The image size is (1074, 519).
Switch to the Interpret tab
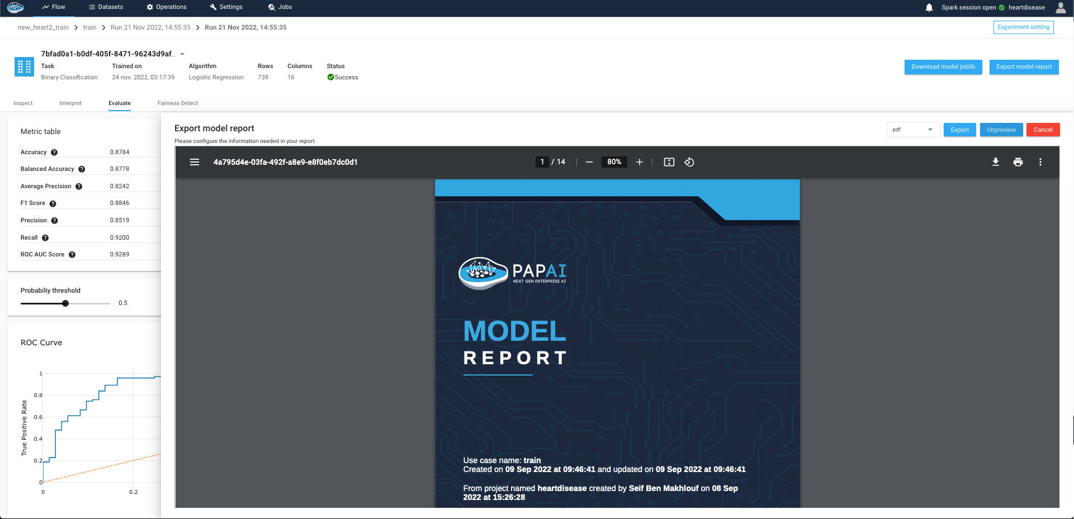pyautogui.click(x=70, y=103)
